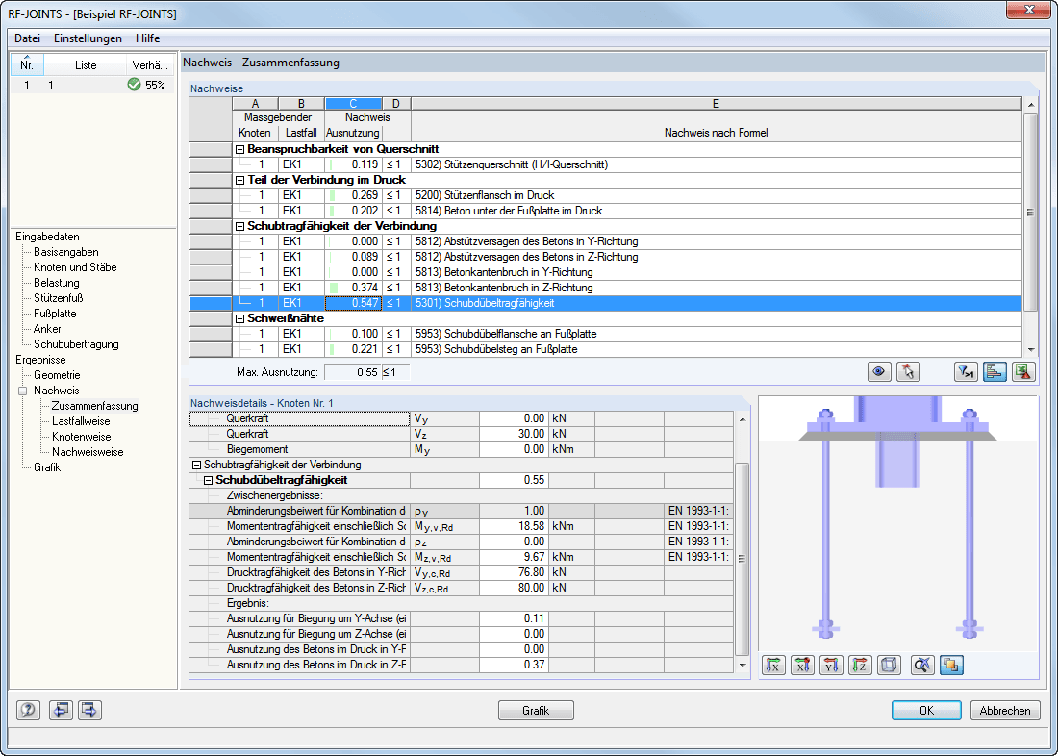
Task: Click the 3D column base preview
Action: [898, 523]
